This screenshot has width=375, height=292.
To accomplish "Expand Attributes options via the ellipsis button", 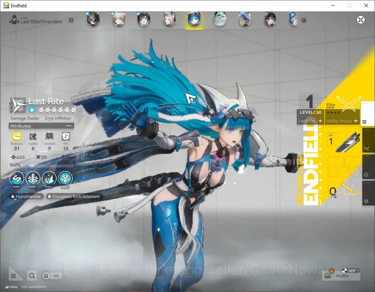I will [68, 126].
